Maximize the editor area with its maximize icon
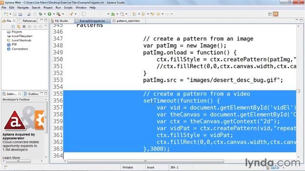 [301, 20]
